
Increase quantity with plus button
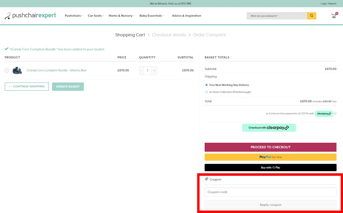tap(154, 71)
